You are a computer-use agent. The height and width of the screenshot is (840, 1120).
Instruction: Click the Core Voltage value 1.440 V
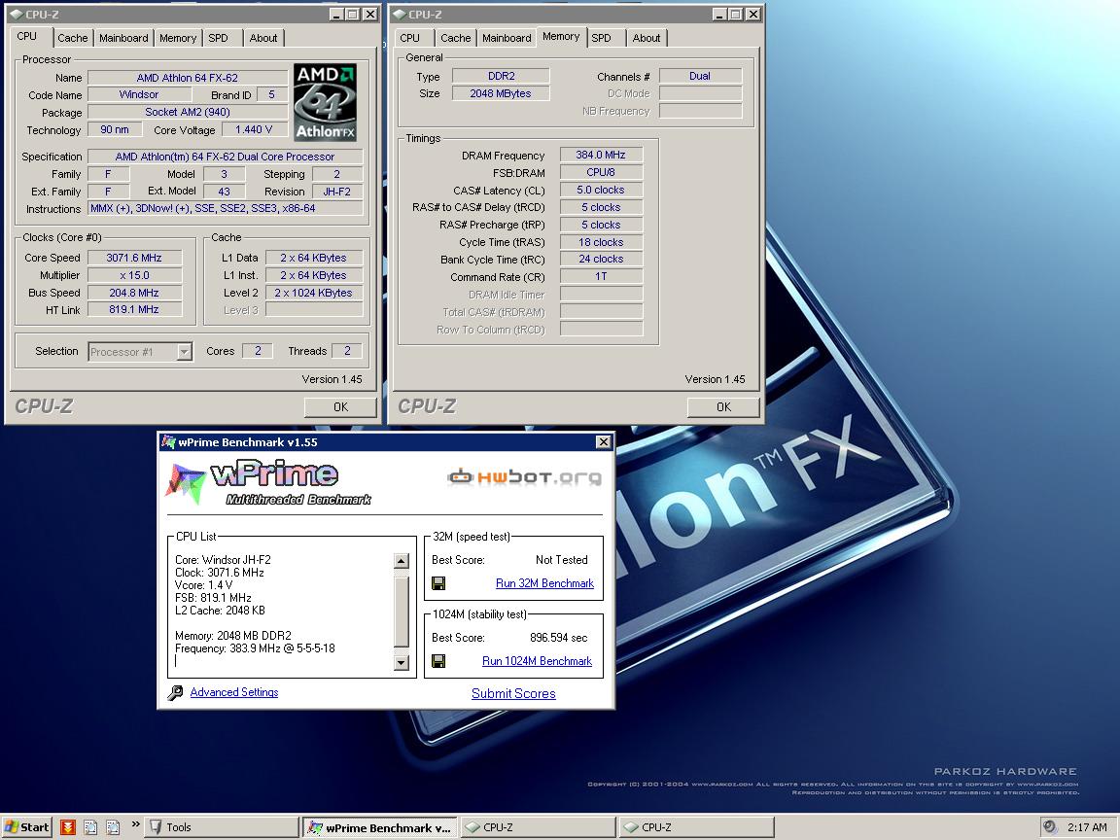tap(254, 130)
